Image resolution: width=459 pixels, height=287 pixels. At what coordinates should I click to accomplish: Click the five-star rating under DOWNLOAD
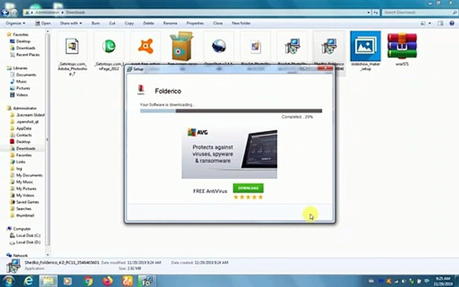(248, 197)
